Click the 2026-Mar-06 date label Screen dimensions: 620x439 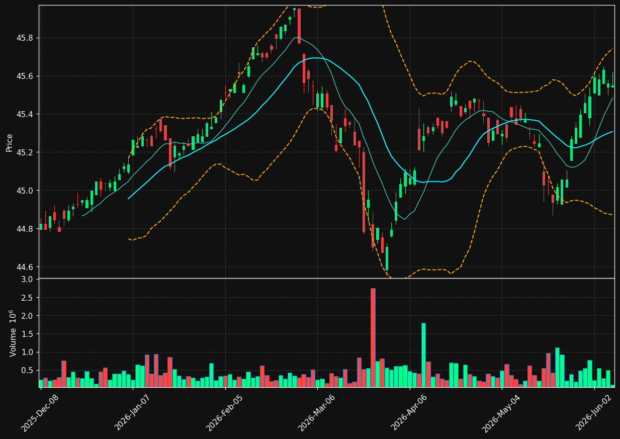tap(317, 412)
